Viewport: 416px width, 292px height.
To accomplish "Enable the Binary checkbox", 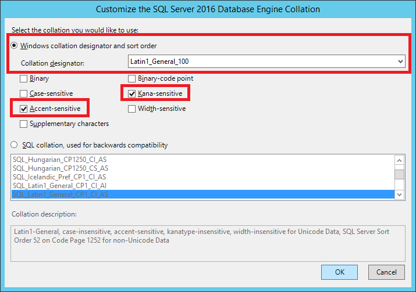I will pyautogui.click(x=24, y=78).
